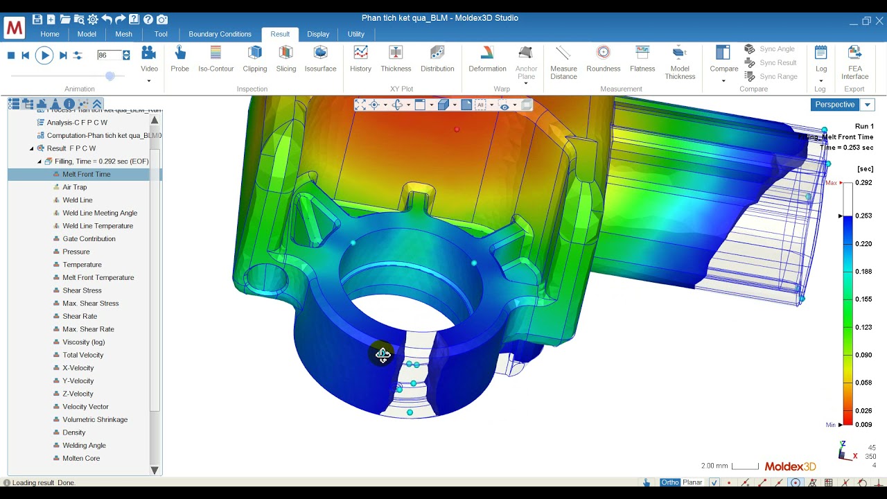Toggle the Sync Range option
The width and height of the screenshot is (887, 499).
771,77
